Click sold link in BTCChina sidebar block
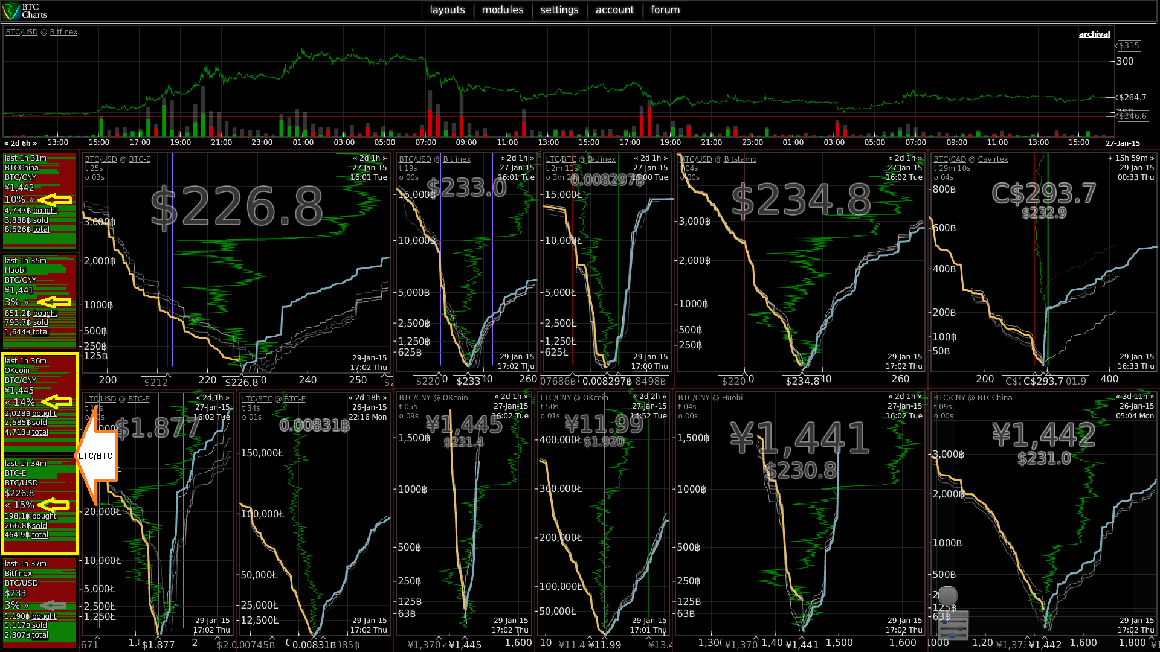The height and width of the screenshot is (652, 1160). pyautogui.click(x=40, y=220)
